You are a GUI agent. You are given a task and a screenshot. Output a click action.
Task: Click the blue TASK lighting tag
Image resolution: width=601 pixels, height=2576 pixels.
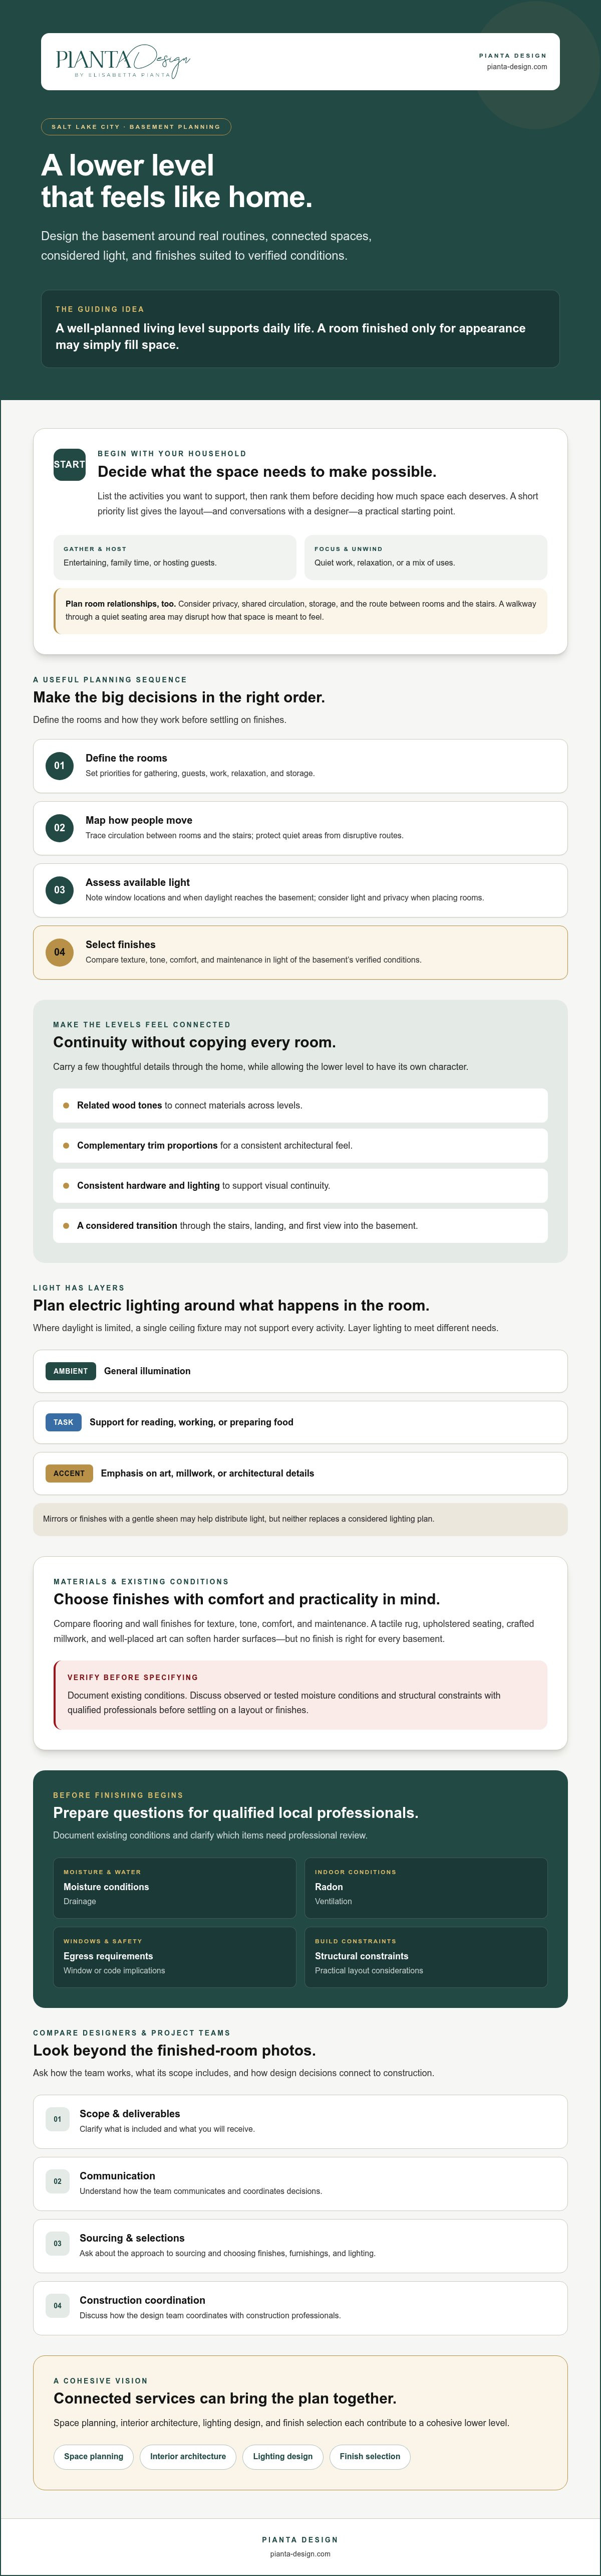pos(63,1422)
